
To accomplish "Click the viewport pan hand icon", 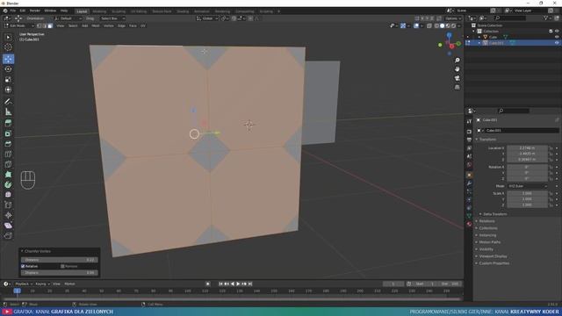I will tap(457, 69).
